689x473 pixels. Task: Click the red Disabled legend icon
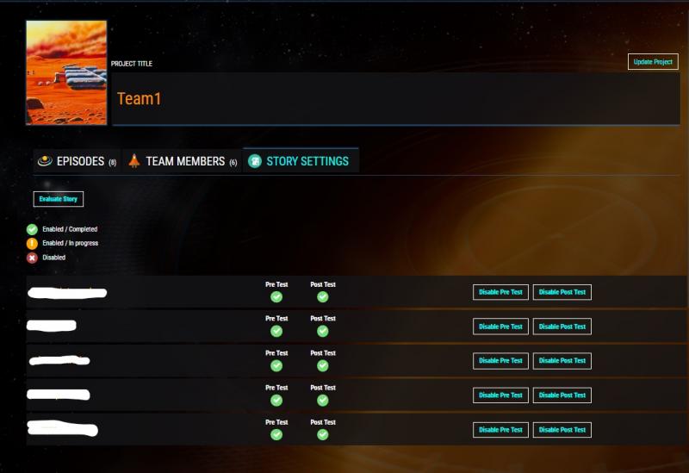32,258
